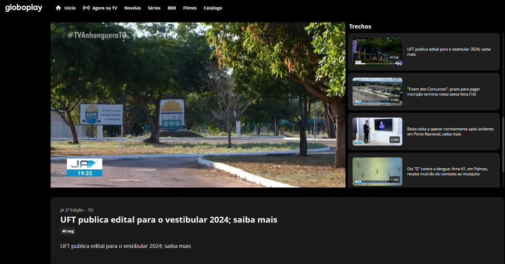Go to Séries section
Image resolution: width=505 pixels, height=264 pixels.
[154, 8]
